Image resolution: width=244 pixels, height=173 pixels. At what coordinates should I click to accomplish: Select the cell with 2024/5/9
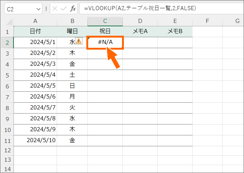35,130
